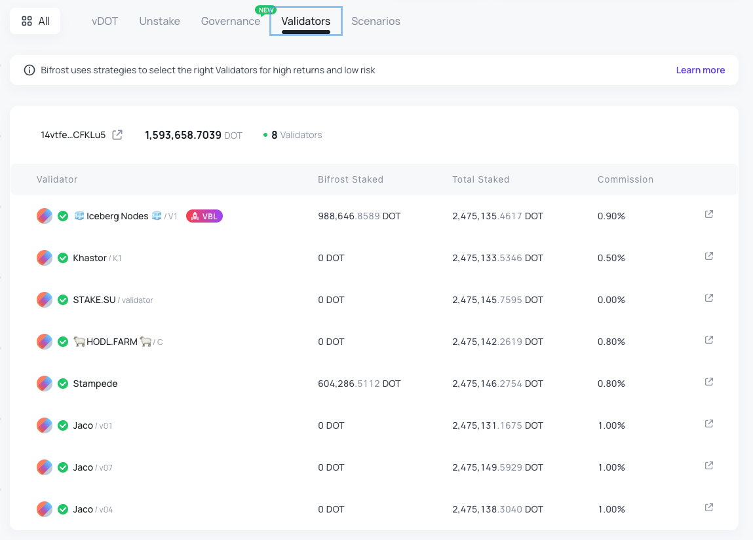Click the 0.00% commission value
This screenshot has height=540, width=753.
coord(611,300)
